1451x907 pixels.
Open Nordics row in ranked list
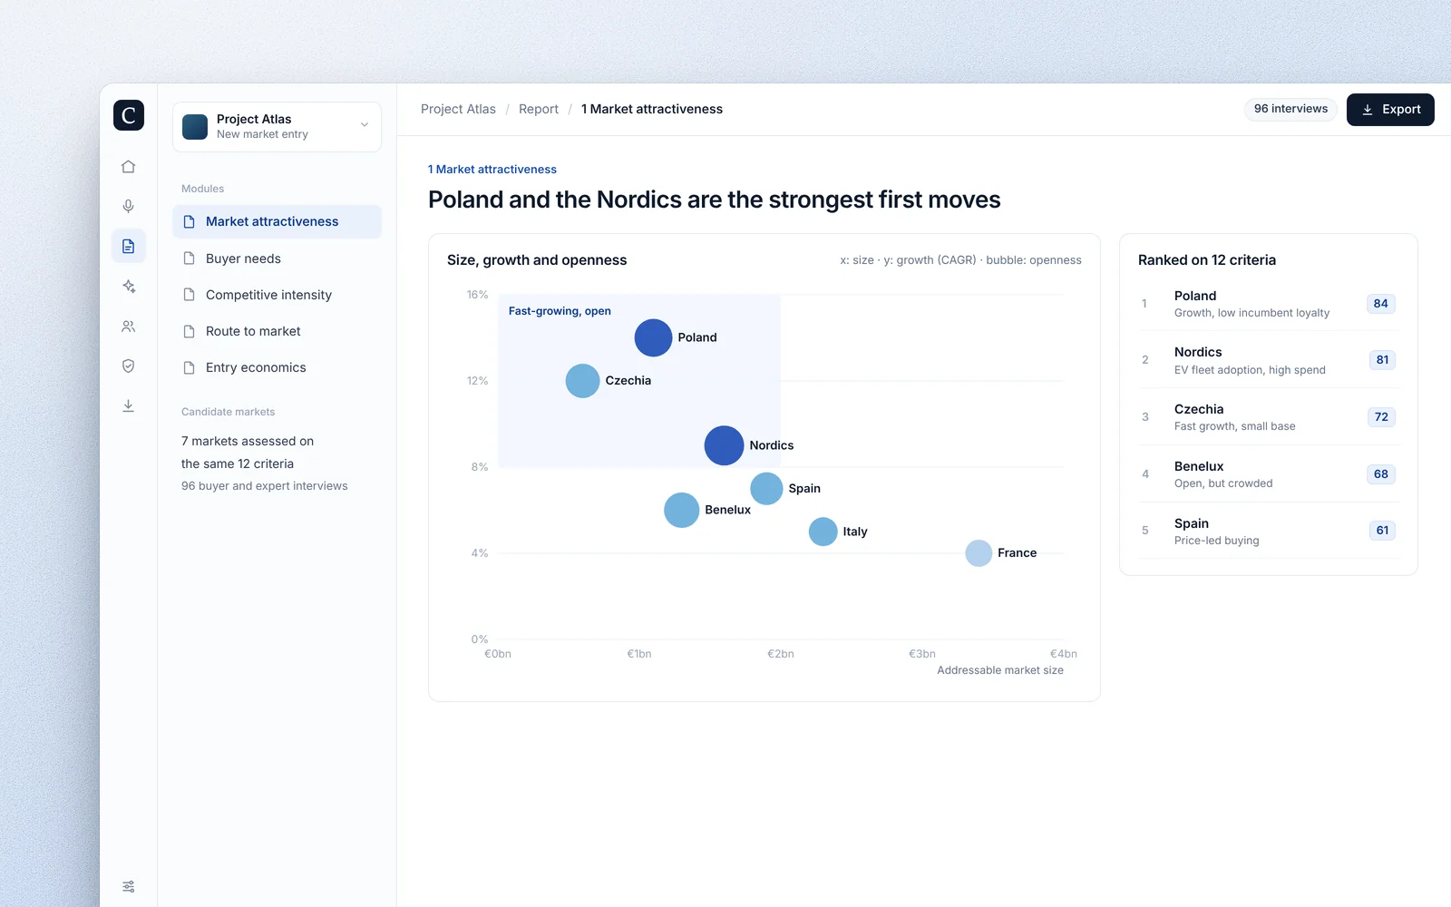click(1269, 360)
